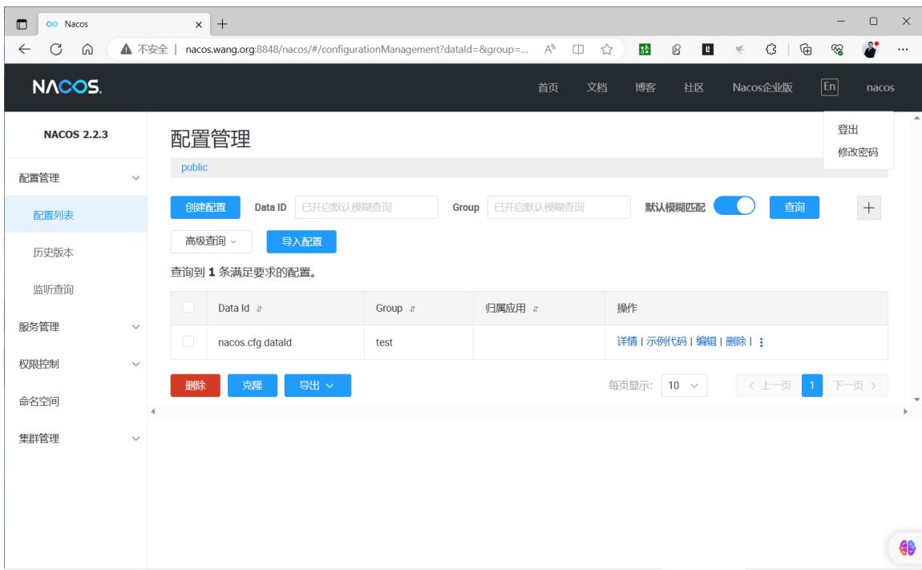Open the 高级查询 dropdown
Viewport: 922px width, 570px height.
(x=211, y=241)
